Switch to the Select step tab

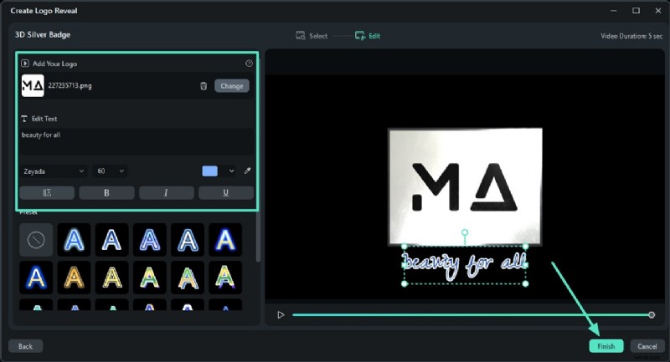click(312, 36)
